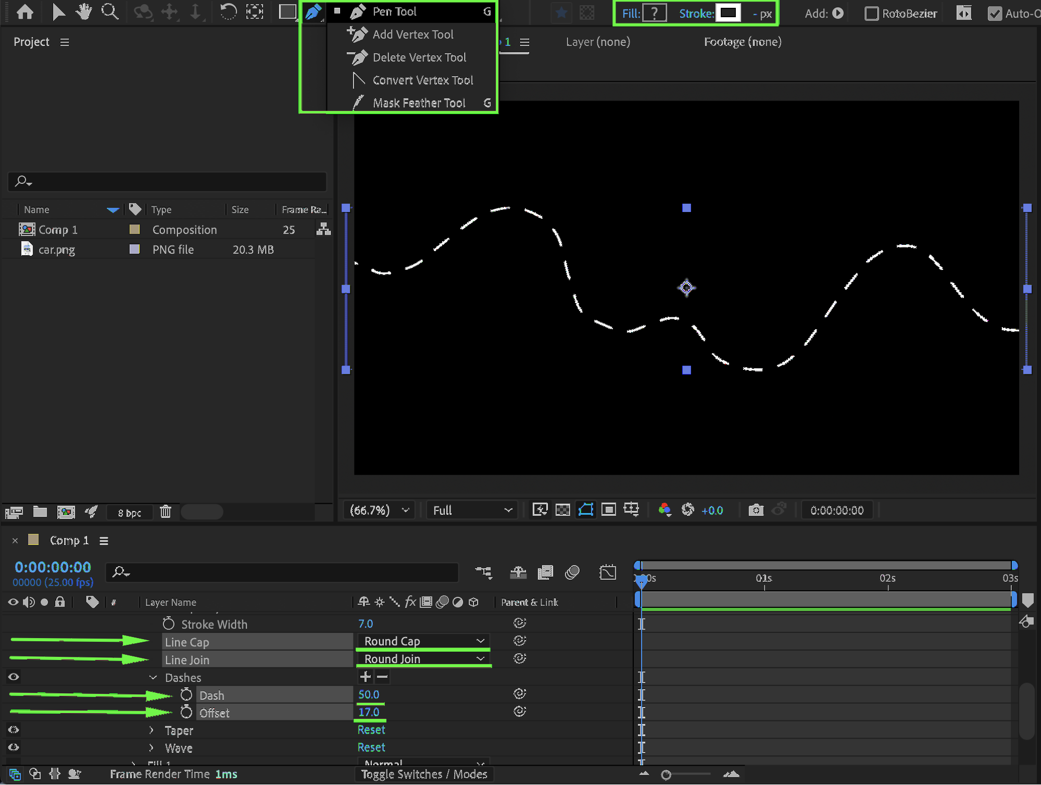Toggle the transparency grid
Viewport: 1041px width, 785px height.
(563, 509)
